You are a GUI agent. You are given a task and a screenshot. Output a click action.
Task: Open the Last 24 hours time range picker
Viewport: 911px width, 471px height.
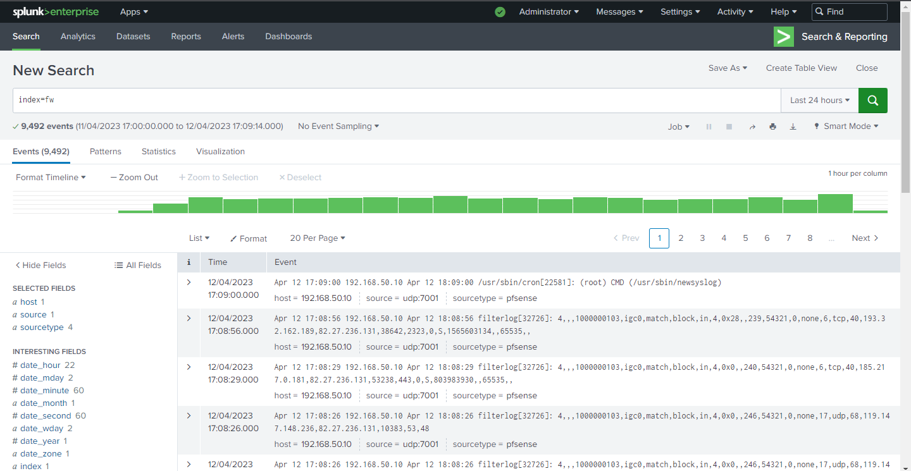[x=819, y=100]
